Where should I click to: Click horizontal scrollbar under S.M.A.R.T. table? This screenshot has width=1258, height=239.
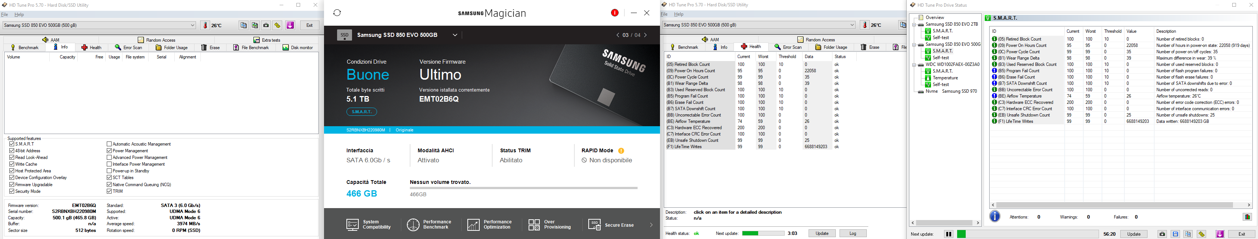tap(1121, 205)
